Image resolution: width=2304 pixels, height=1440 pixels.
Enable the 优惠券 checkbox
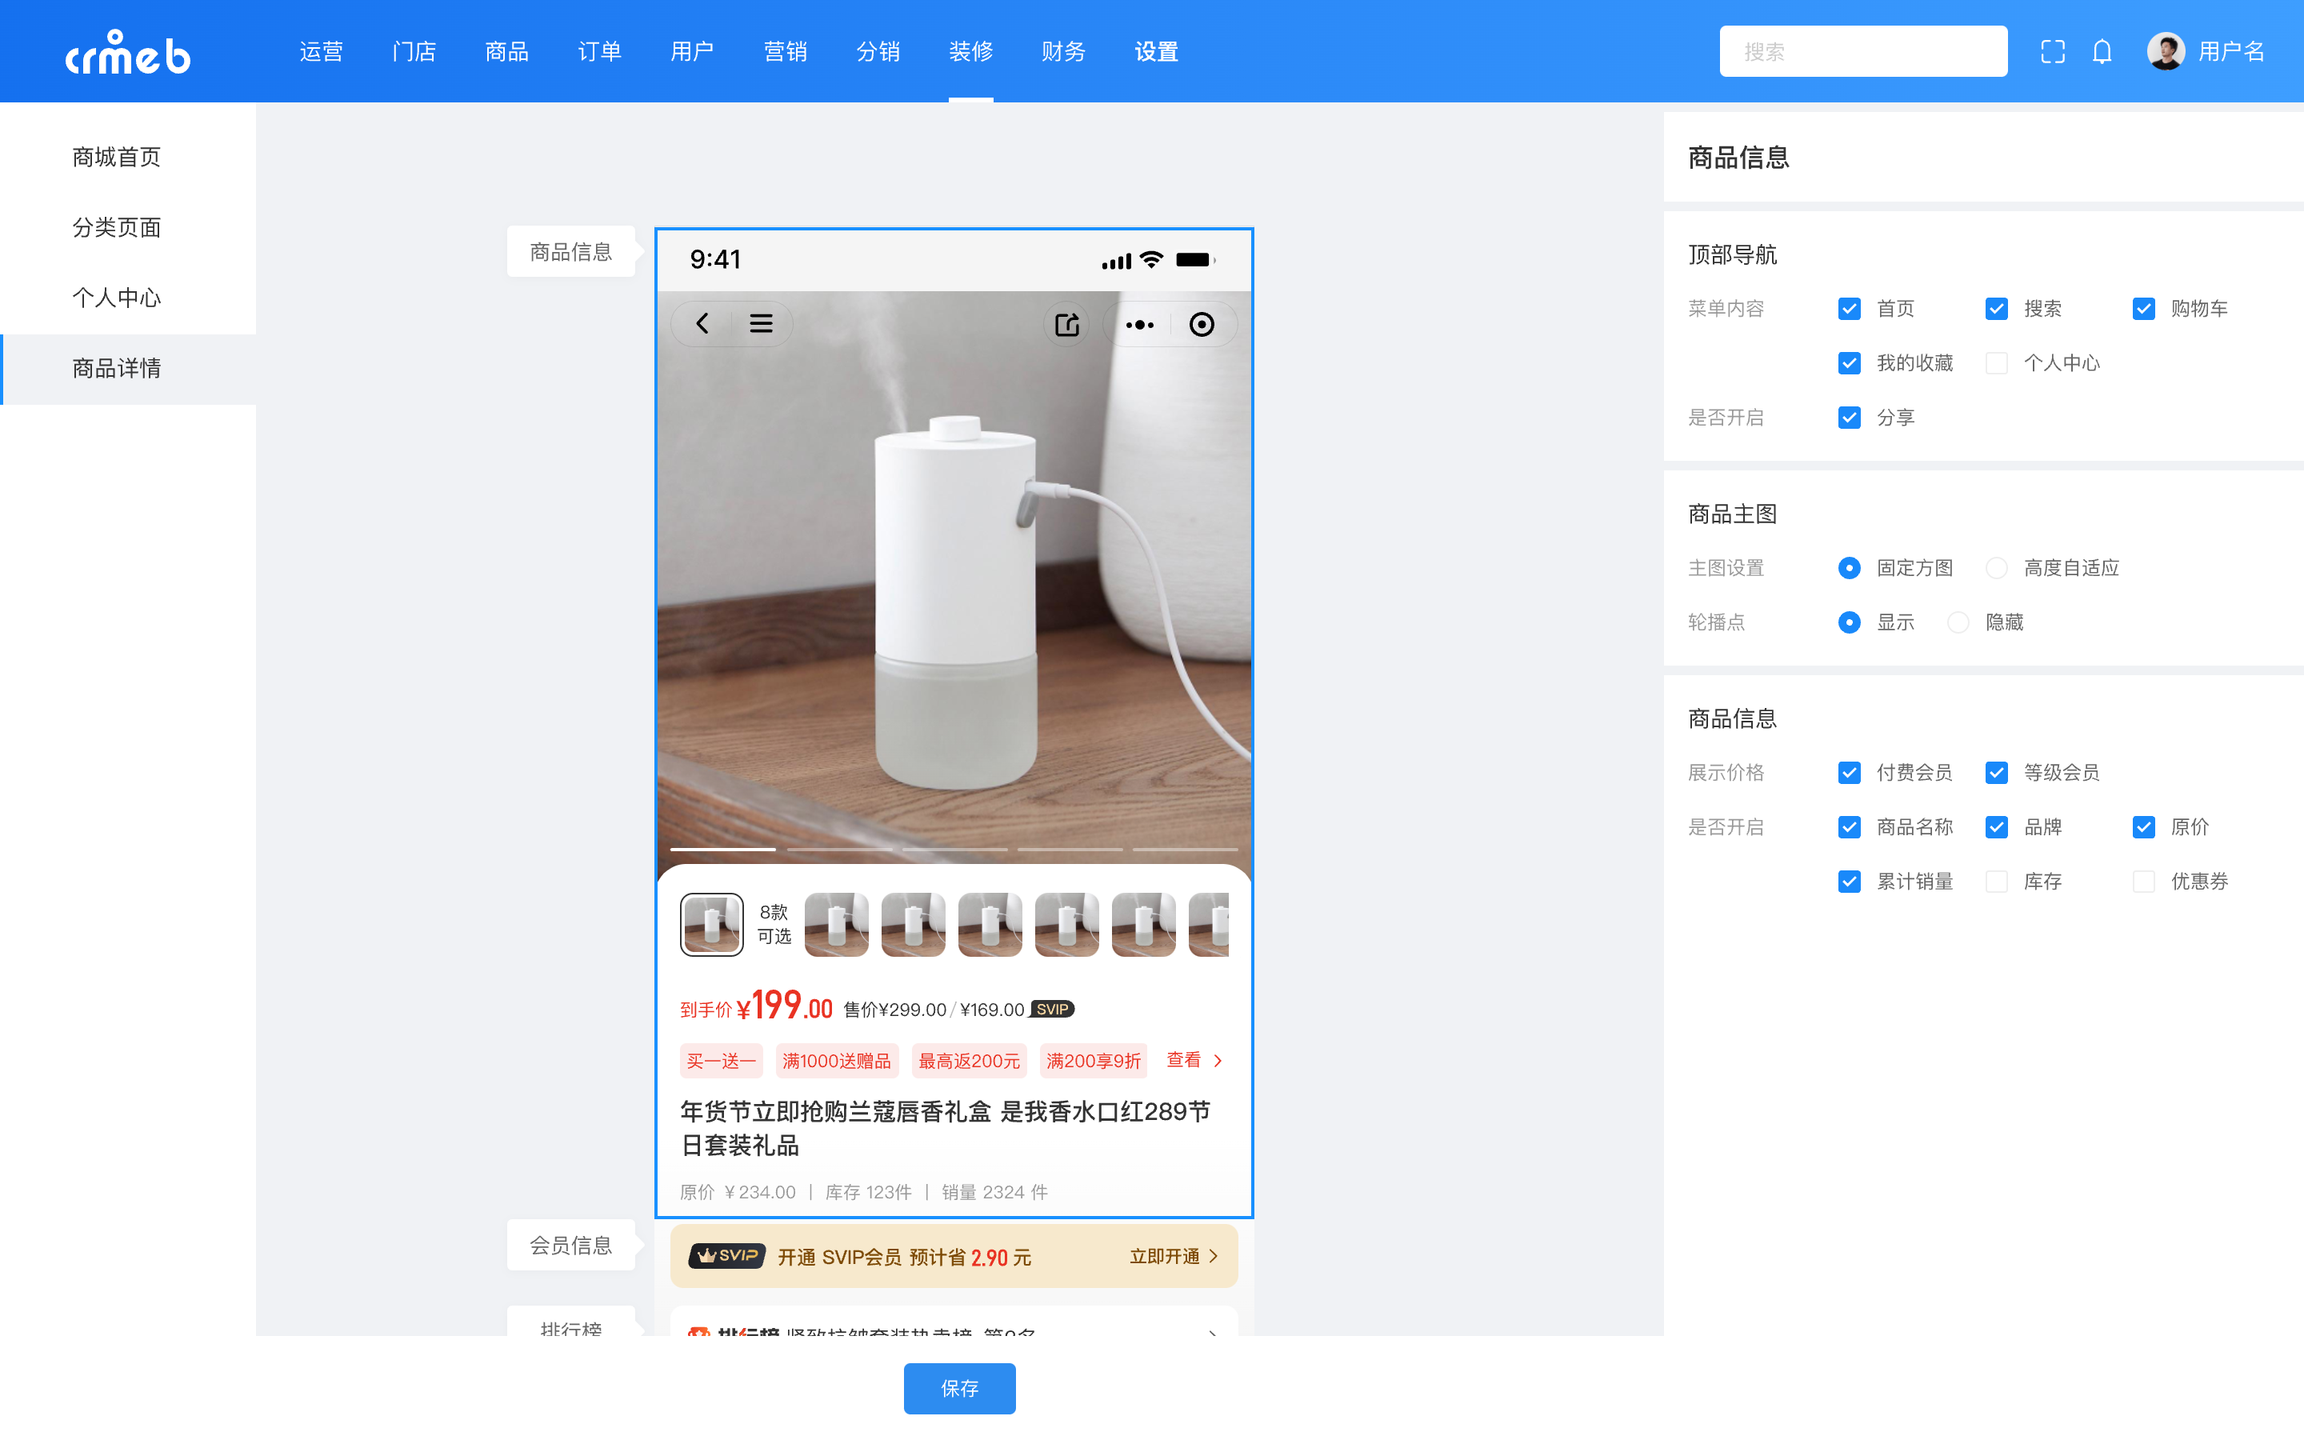pyautogui.click(x=2143, y=881)
